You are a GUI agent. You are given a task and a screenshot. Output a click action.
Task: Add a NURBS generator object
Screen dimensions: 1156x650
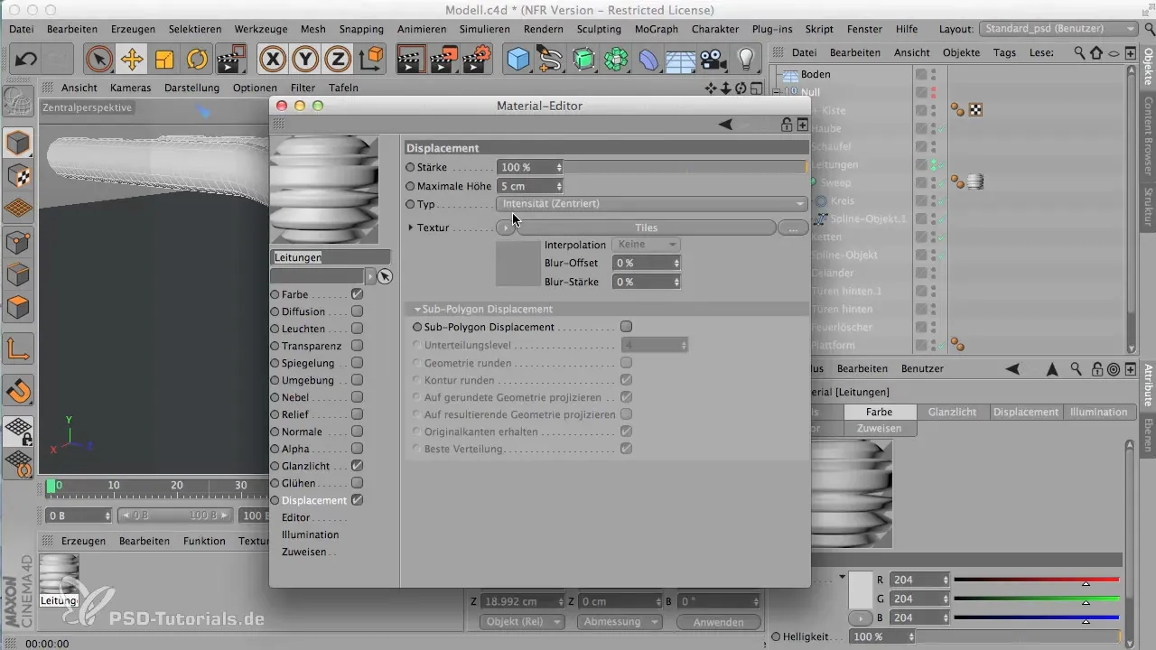point(583,60)
